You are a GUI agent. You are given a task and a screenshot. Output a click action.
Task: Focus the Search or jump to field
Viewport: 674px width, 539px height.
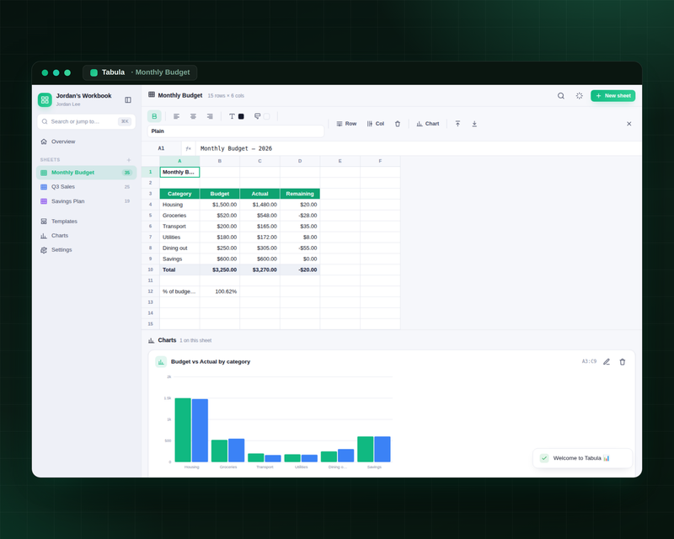[87, 121]
